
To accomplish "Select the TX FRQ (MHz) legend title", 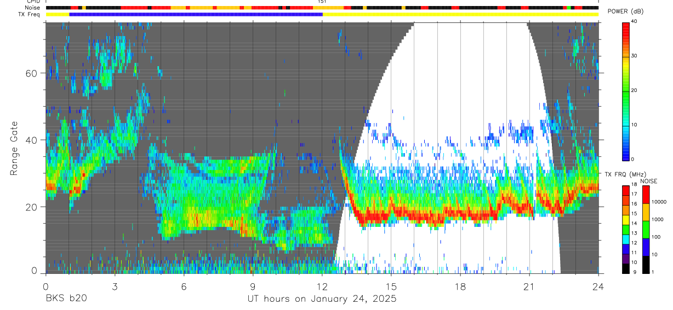I will [625, 174].
